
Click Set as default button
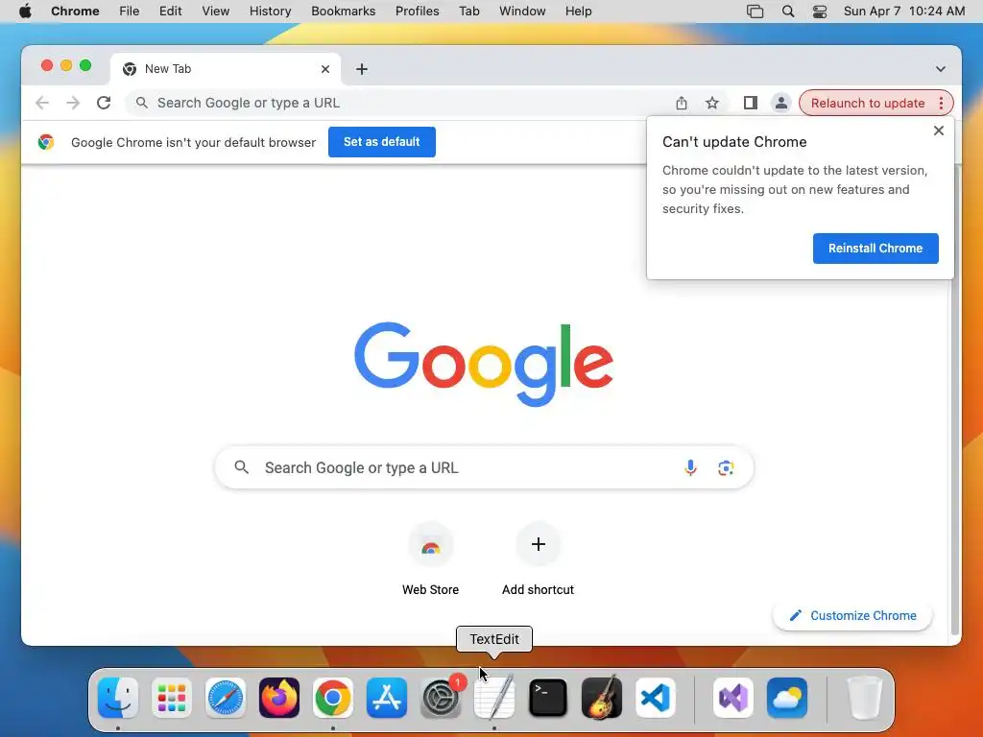point(382,142)
